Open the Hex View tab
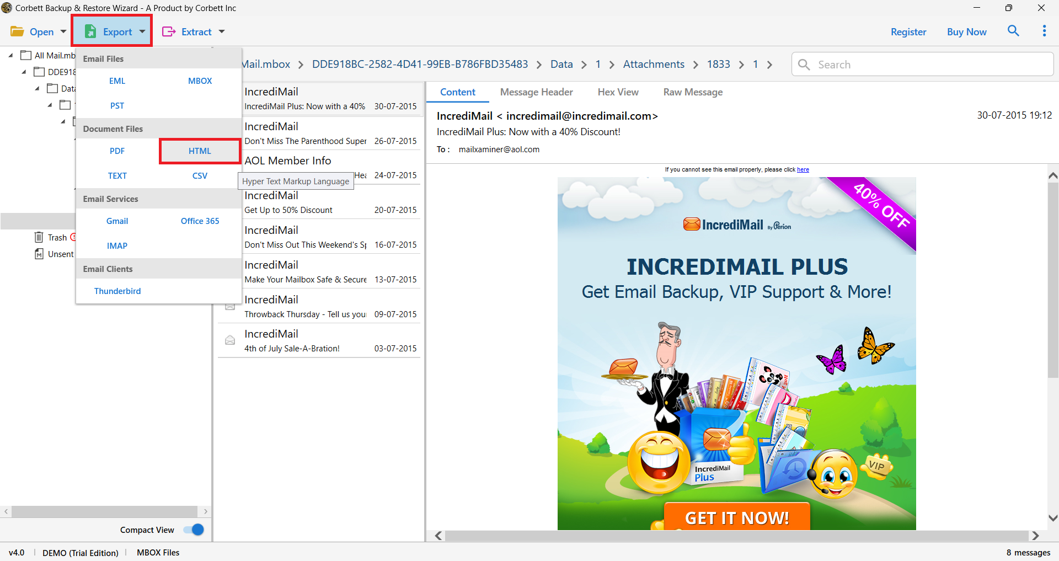 point(618,92)
